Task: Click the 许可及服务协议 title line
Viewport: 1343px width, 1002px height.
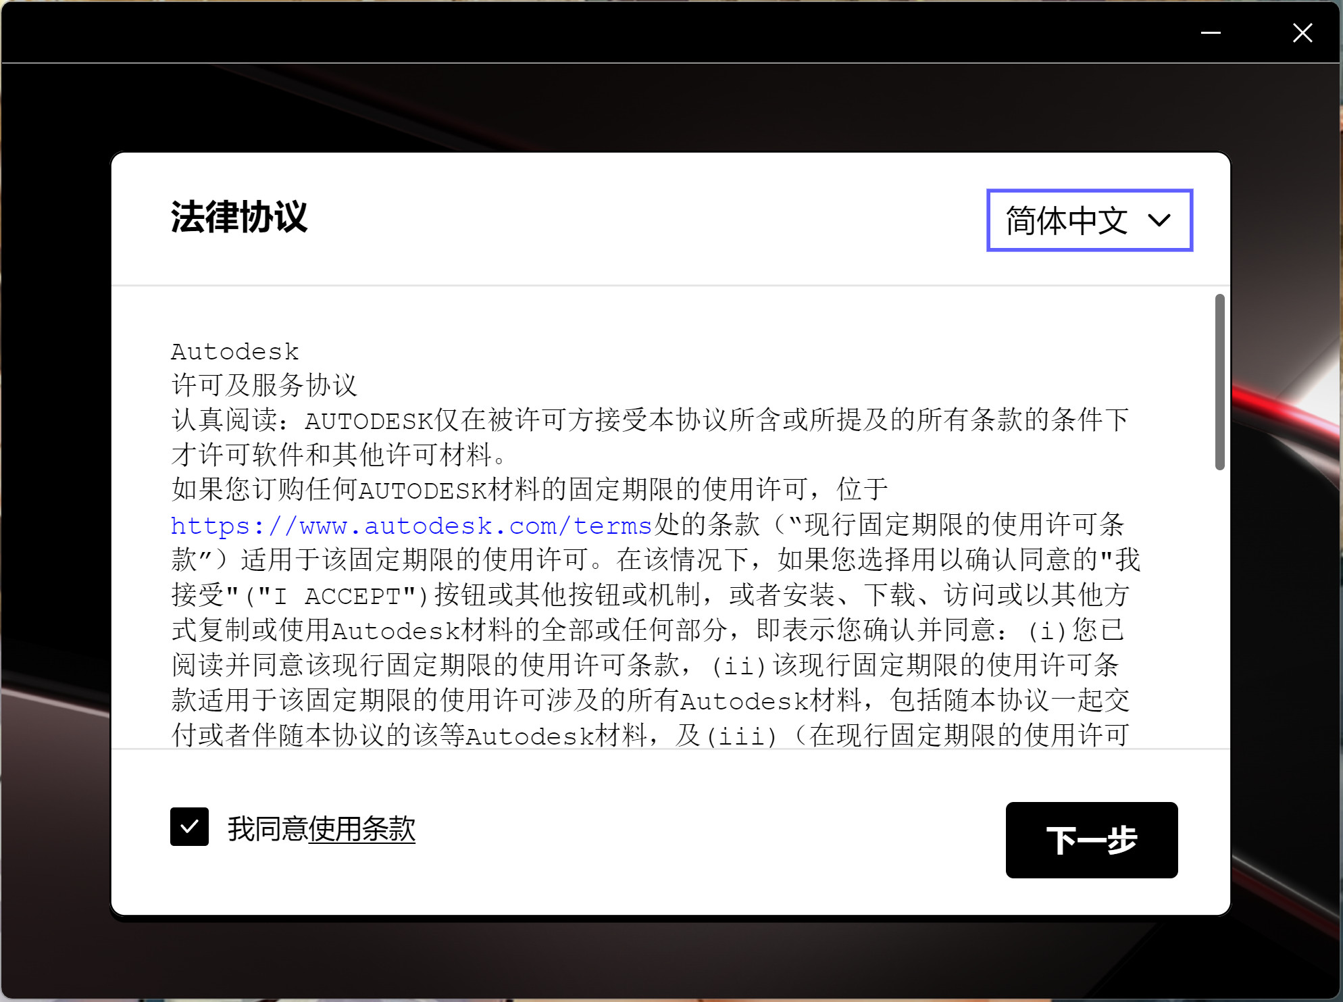Action: point(263,385)
